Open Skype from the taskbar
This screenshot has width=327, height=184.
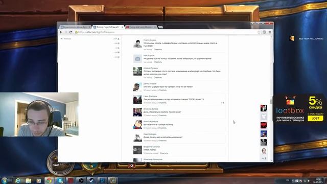click(x=60, y=180)
